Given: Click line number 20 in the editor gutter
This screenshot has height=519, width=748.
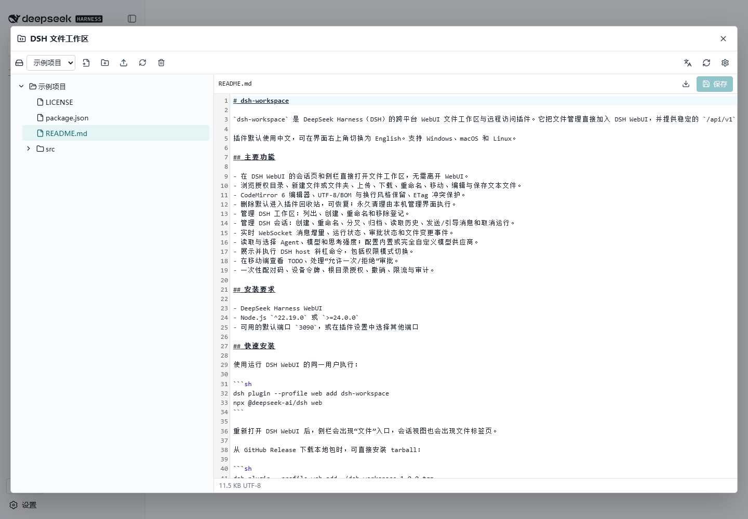Looking at the screenshot, I should coord(224,280).
